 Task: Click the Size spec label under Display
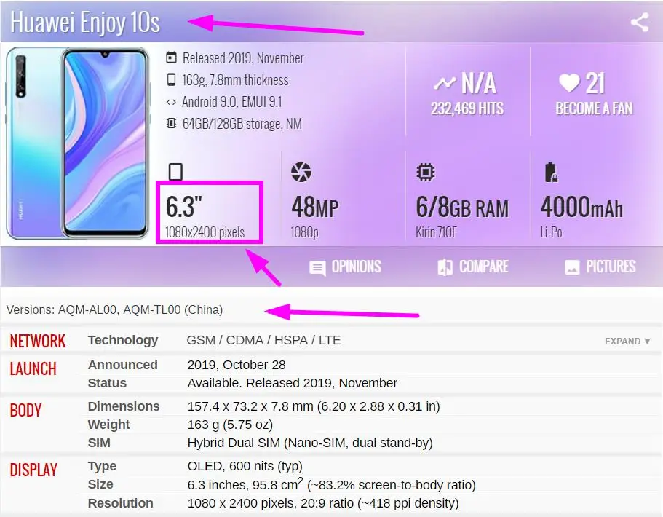(x=100, y=484)
